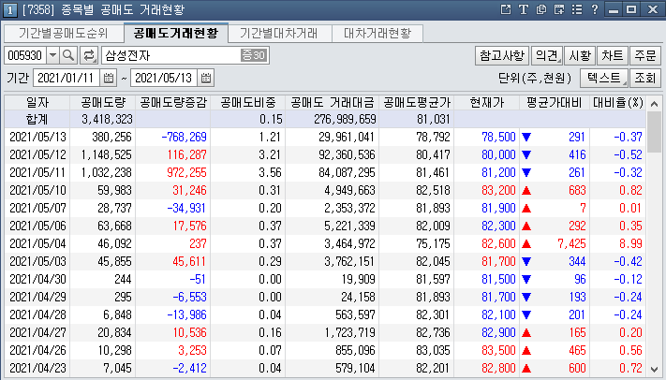
Task: Click the 75,175 average price cell
Action: 416,243
